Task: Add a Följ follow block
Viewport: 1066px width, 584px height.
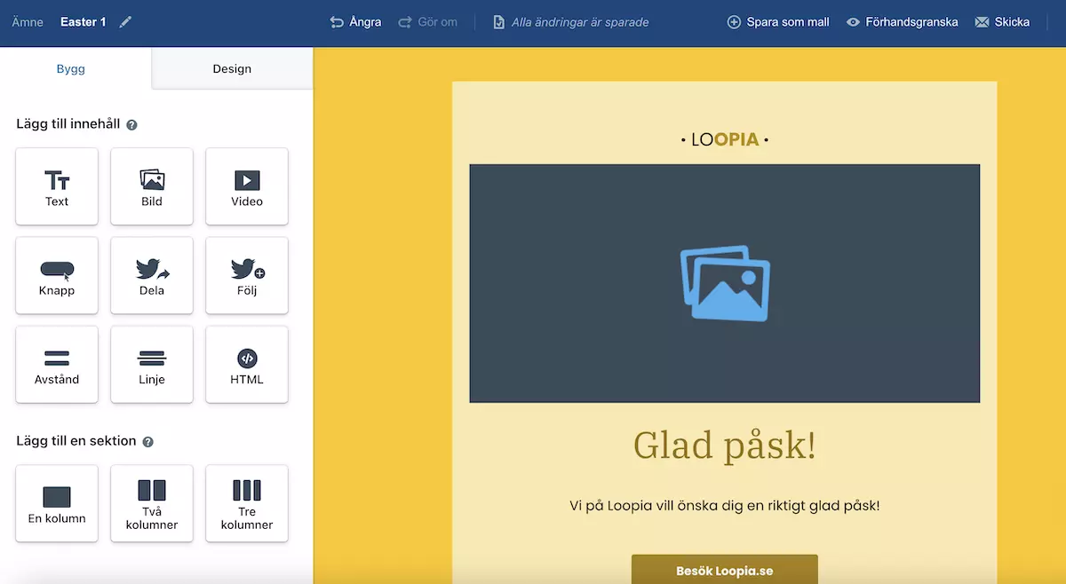Action: coord(247,275)
